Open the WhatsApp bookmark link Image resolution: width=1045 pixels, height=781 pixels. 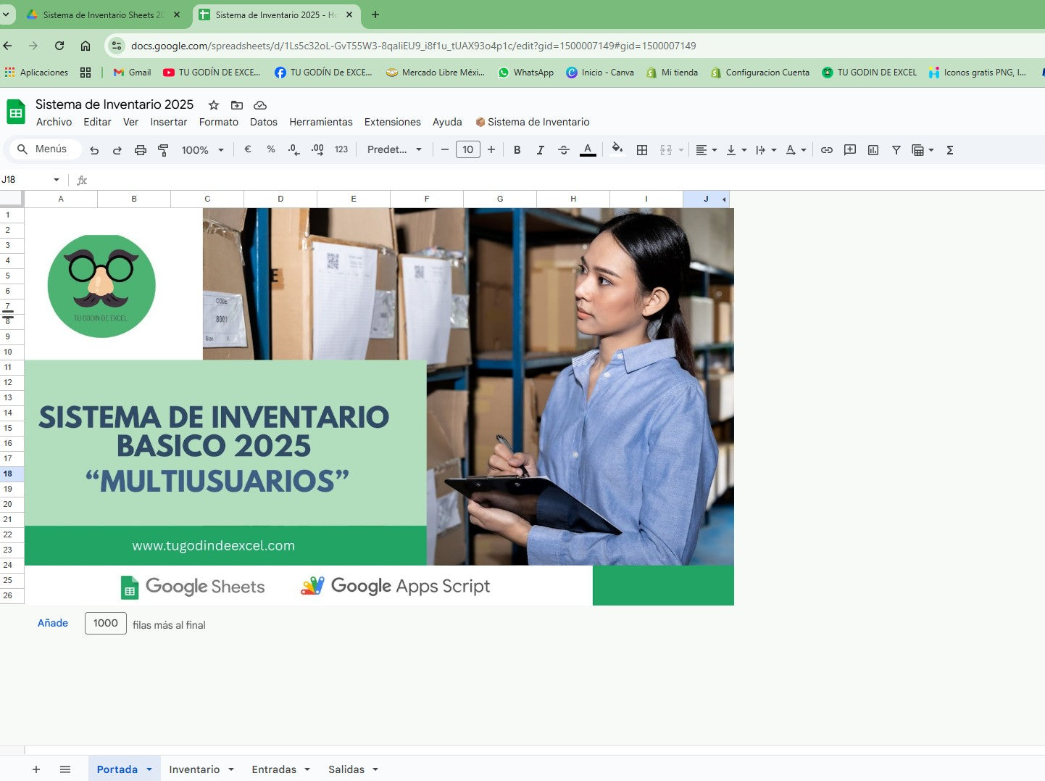(525, 73)
